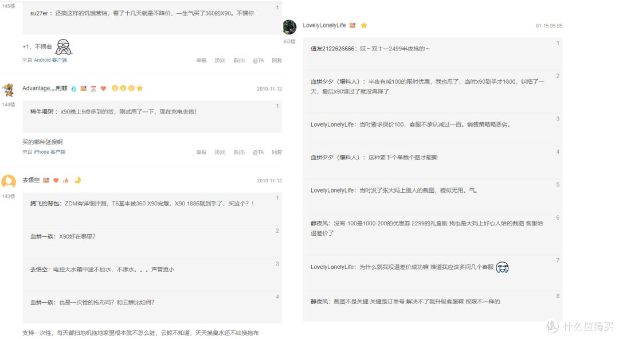Click the quote '这种要下个单截个图才能撕'
Viewport: 619px width, 339px height.
[374, 157]
